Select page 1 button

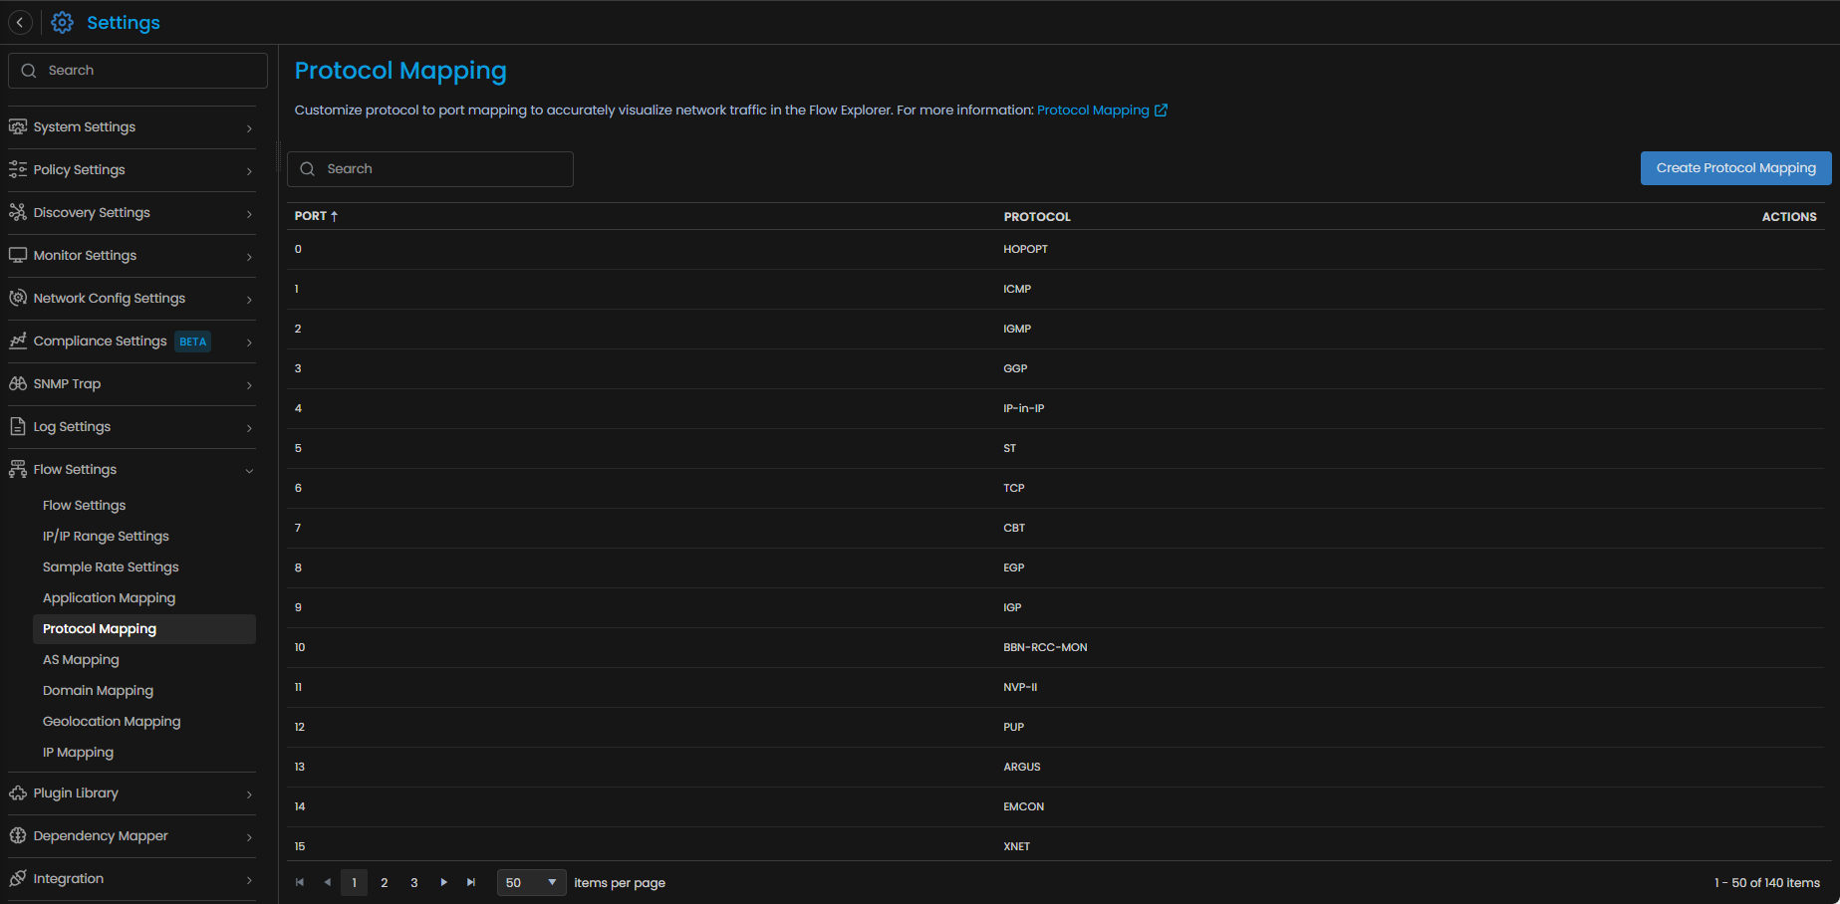pyautogui.click(x=354, y=882)
